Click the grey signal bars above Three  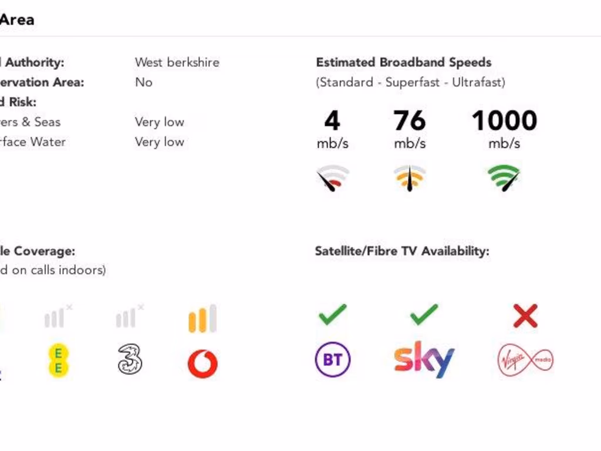[130, 317]
